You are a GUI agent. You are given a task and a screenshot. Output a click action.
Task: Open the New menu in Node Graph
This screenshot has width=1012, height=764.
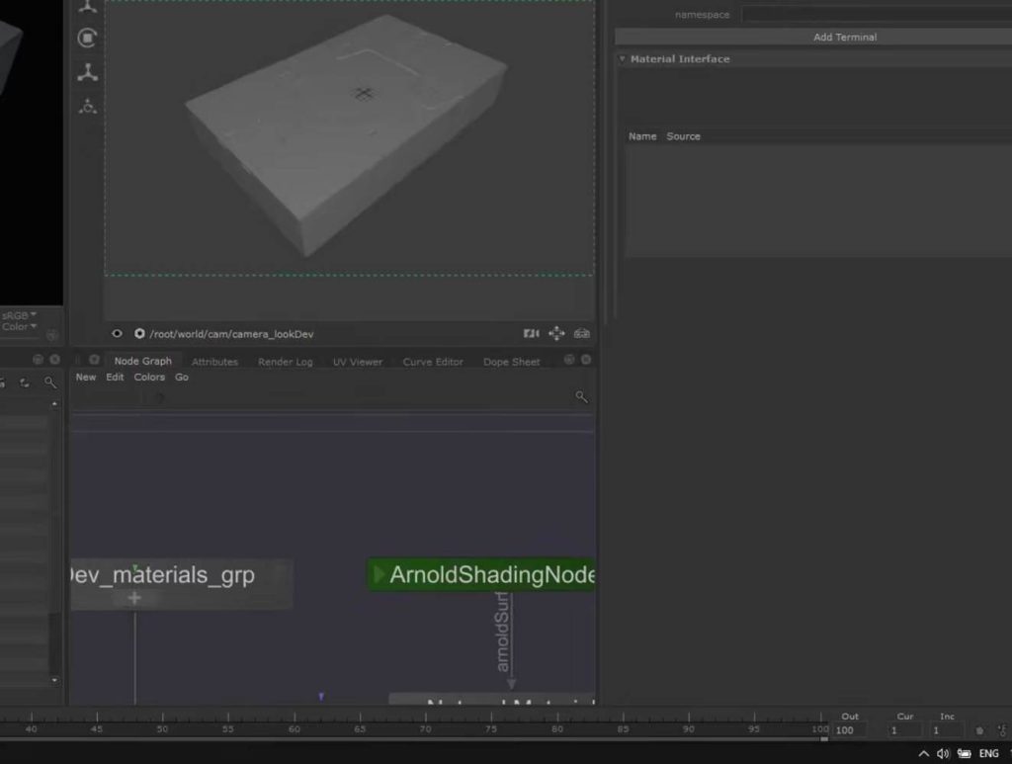[x=86, y=378]
